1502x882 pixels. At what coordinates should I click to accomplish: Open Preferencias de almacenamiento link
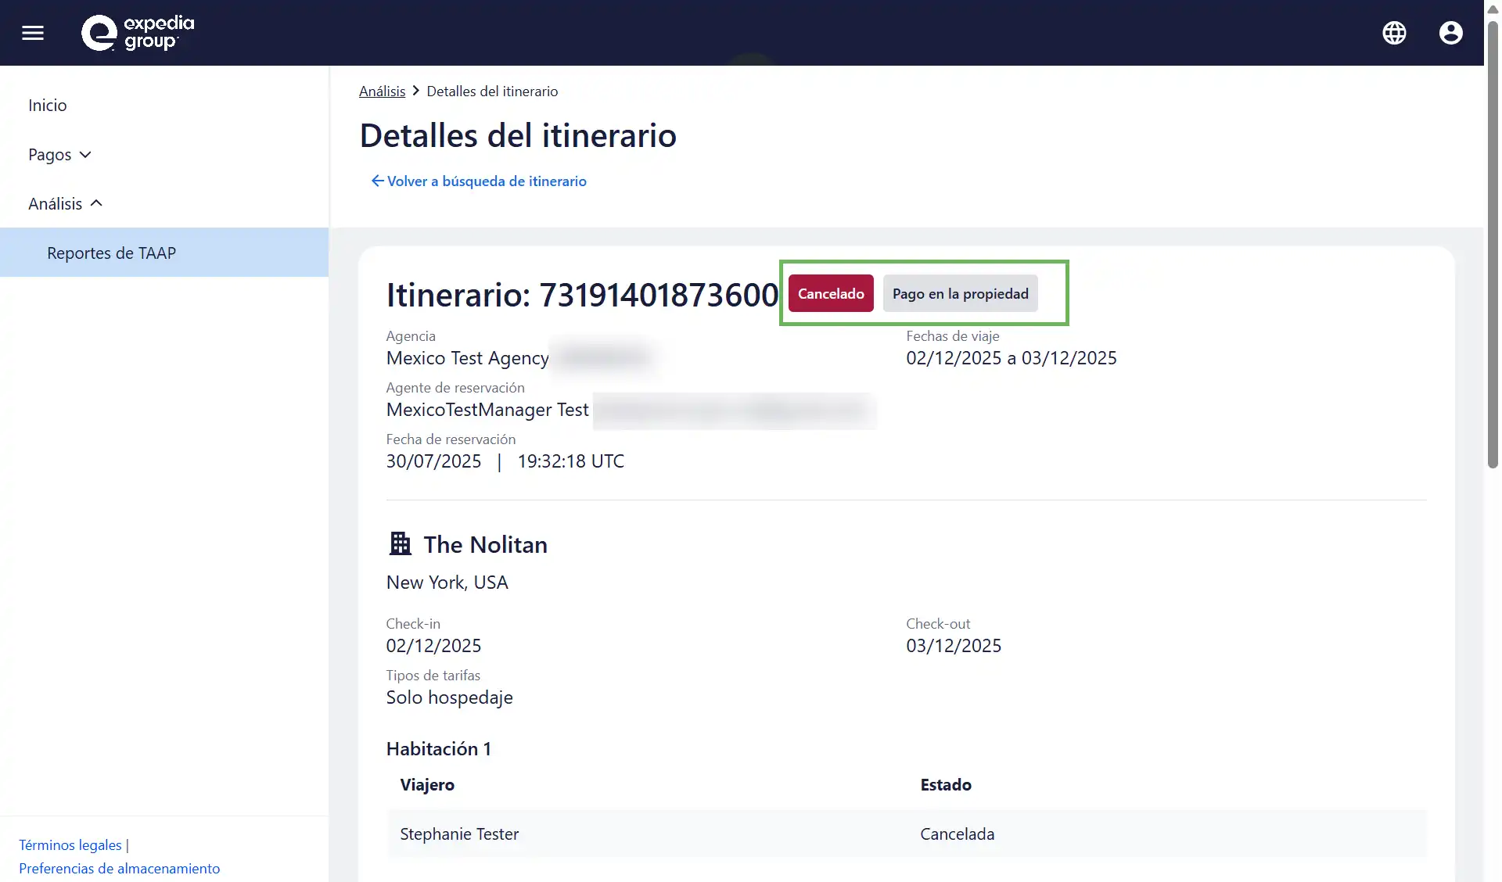119,869
